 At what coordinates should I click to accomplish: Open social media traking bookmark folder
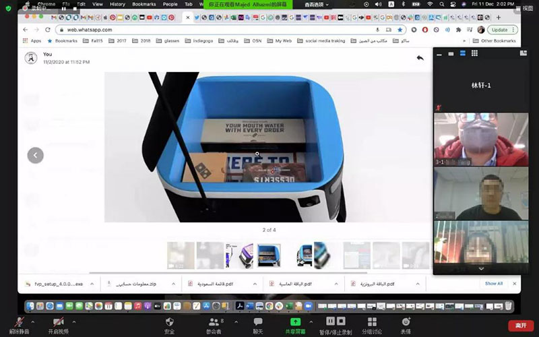321,40
